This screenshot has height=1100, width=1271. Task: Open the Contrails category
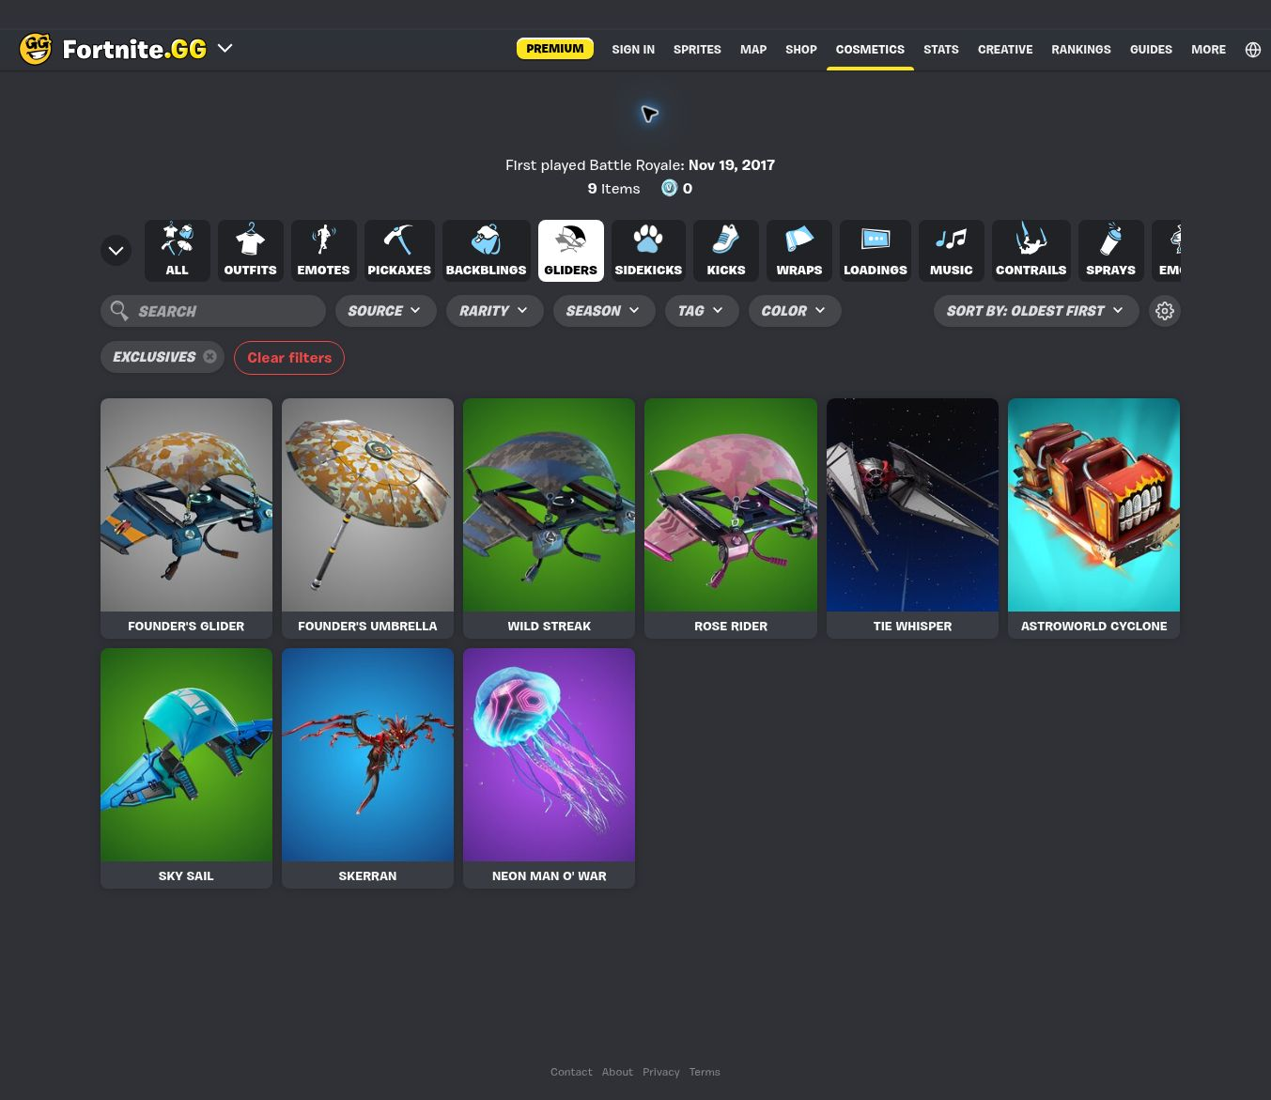[x=1031, y=251]
